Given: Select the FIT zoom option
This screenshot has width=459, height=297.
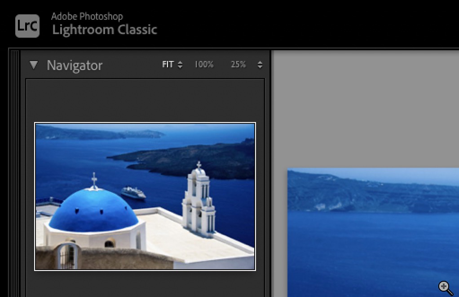Looking at the screenshot, I should [168, 64].
